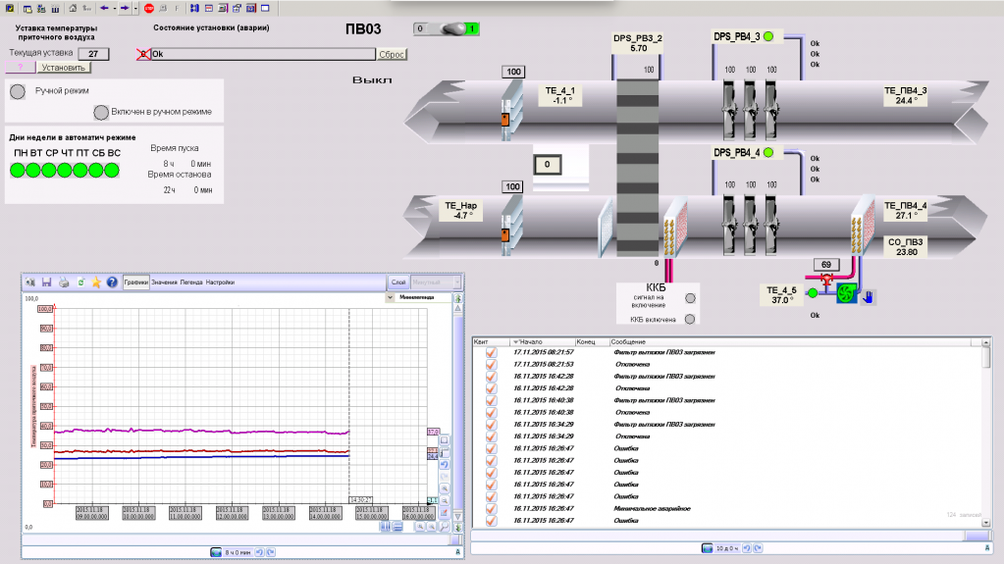Open the trend chart help icon
The height and width of the screenshot is (564, 1004).
coord(112,282)
